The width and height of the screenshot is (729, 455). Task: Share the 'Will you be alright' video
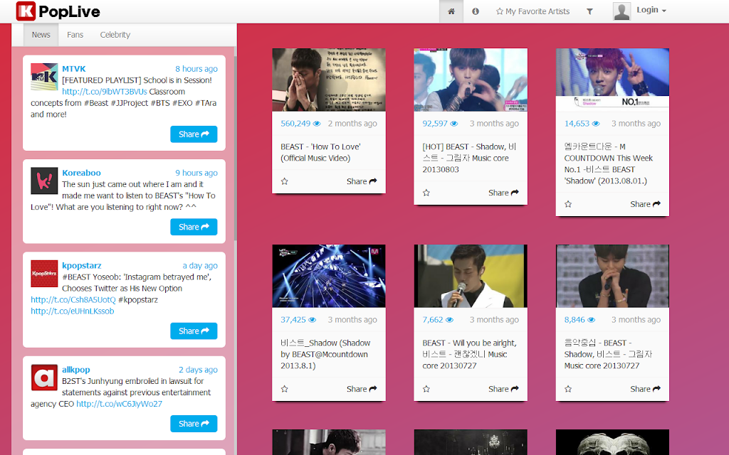pyautogui.click(x=503, y=389)
